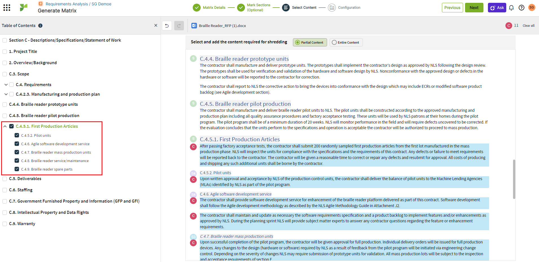Check the C.7. Government Furnished Property checkbox

tap(5, 201)
